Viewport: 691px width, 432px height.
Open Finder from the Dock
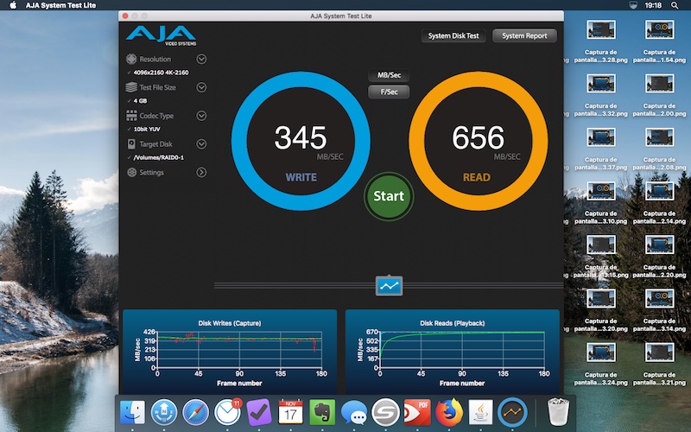coord(132,412)
